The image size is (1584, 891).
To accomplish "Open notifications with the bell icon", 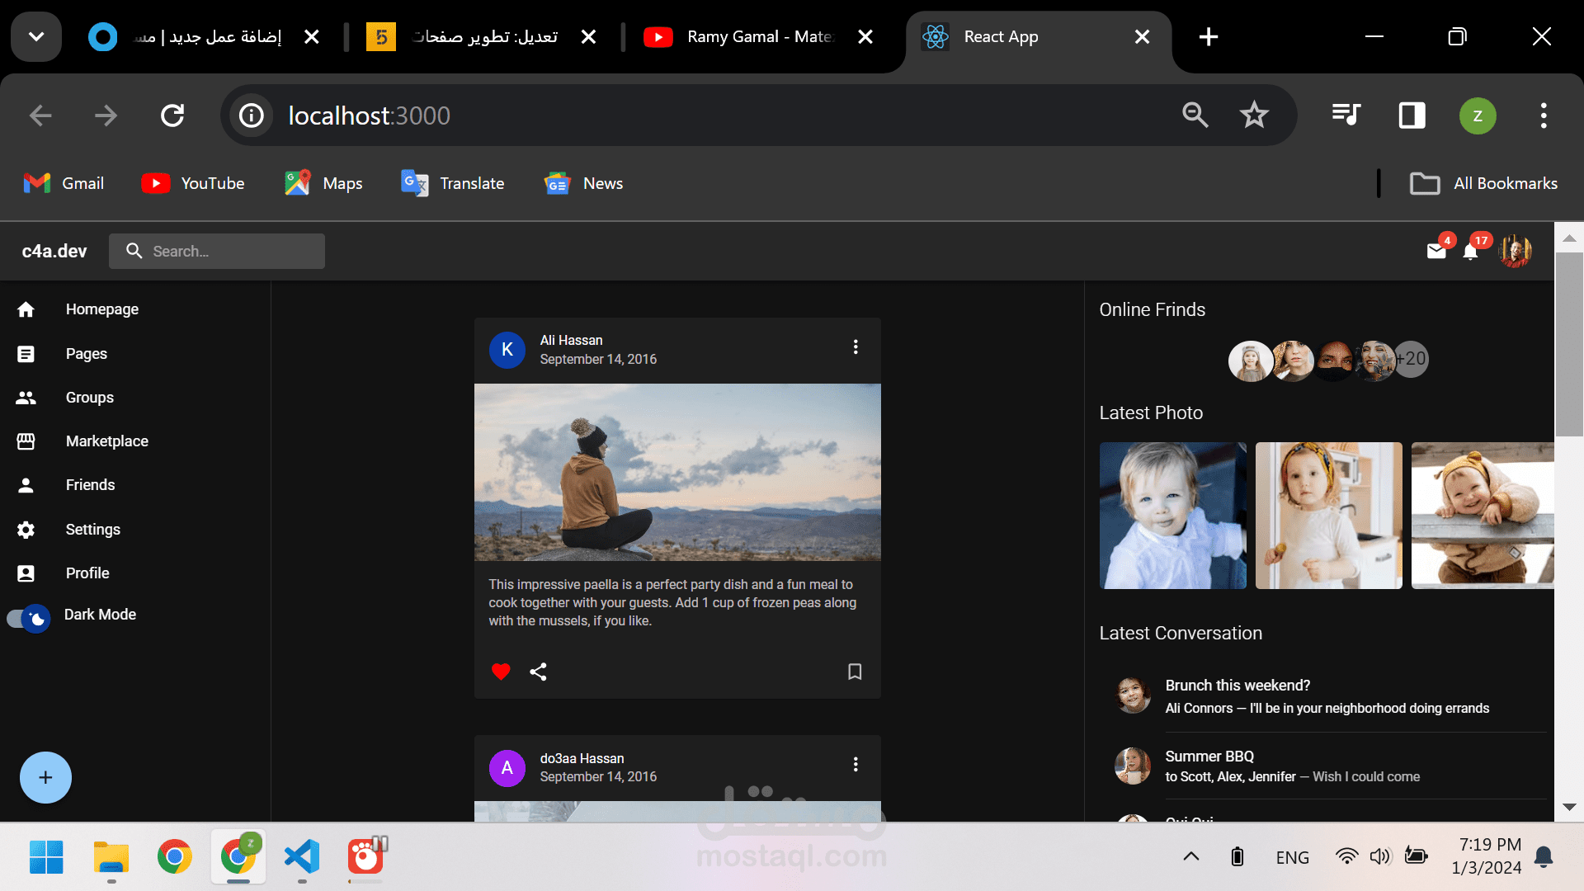I will (x=1470, y=251).
